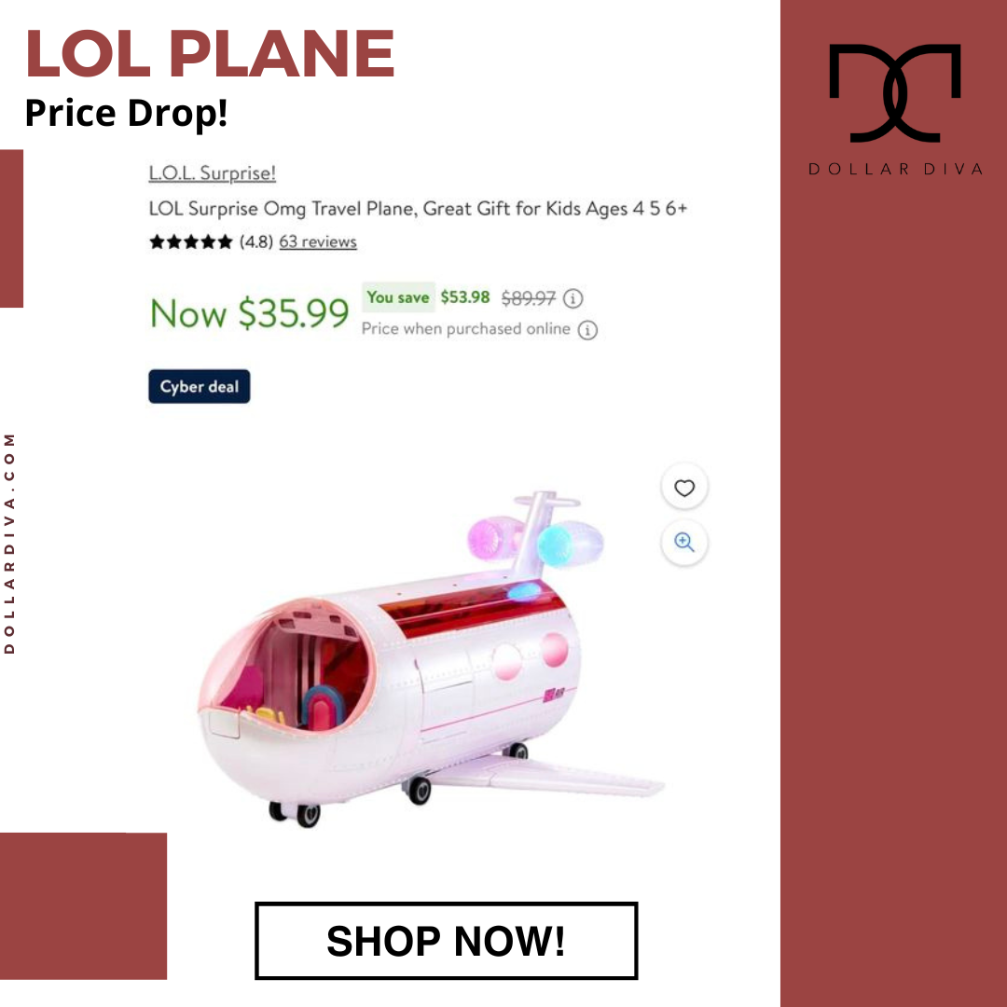Open the 63 reviews link
The image size is (1007, 1007).
tap(318, 242)
